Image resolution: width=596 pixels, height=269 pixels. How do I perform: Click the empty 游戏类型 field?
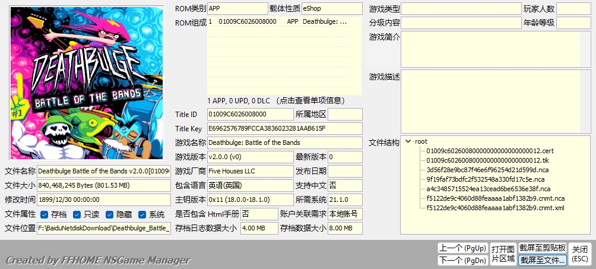pos(461,9)
